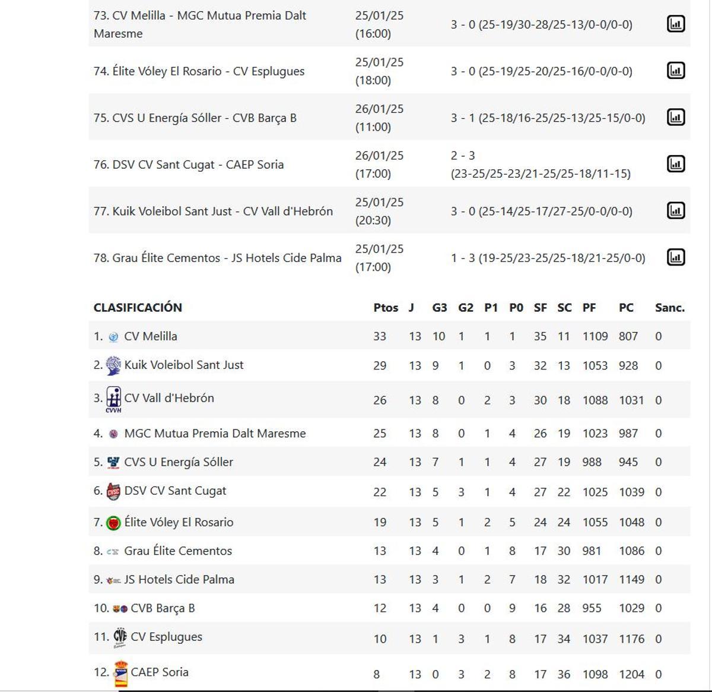
Task: Sort standings by the Ptos column
Action: tap(386, 308)
